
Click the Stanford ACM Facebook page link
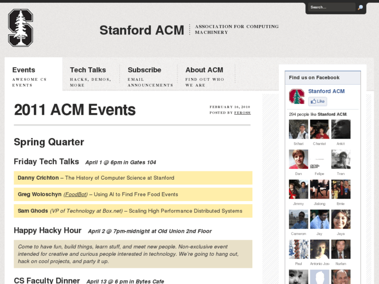[326, 91]
